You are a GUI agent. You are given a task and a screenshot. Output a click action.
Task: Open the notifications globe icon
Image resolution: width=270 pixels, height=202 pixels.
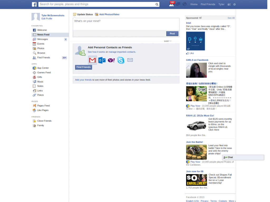184,4
